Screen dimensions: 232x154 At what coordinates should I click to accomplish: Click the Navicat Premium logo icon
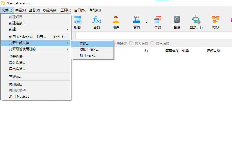(3, 3)
